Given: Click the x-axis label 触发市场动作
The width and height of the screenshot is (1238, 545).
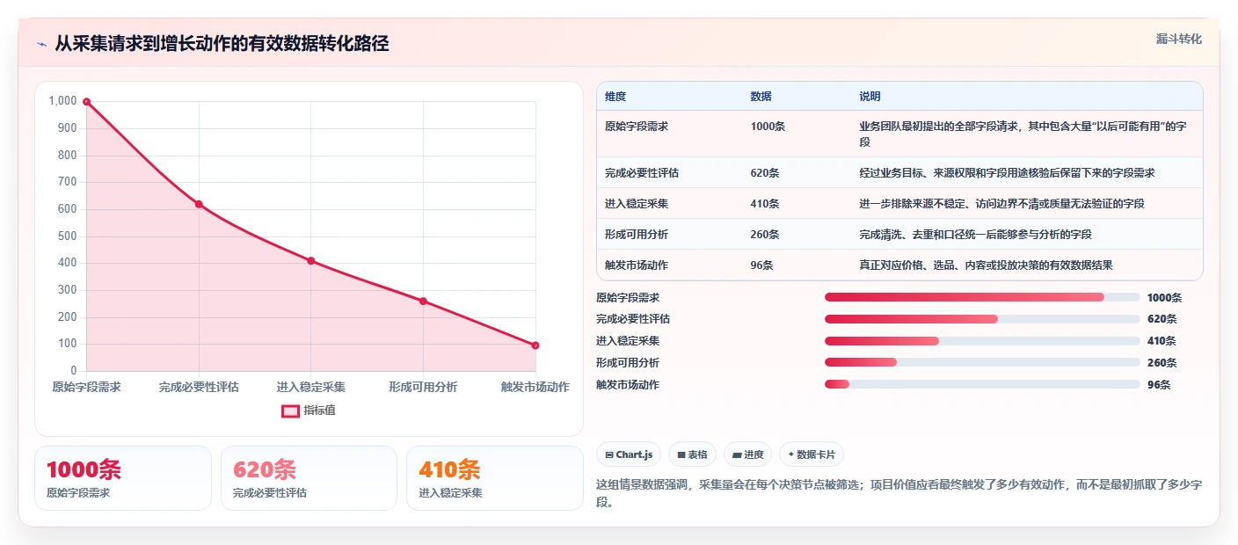Looking at the screenshot, I should 535,387.
